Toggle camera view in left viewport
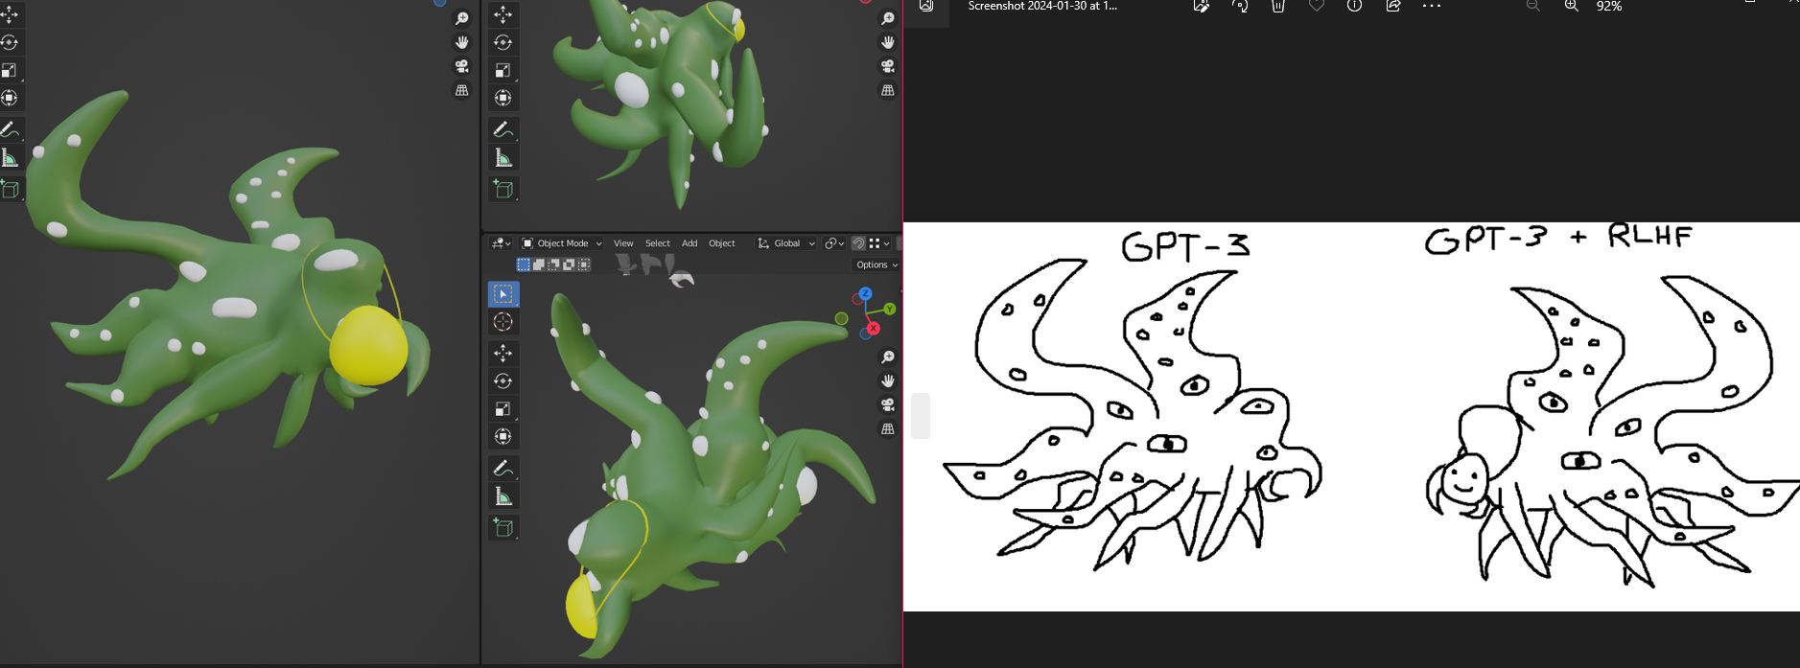This screenshot has height=668, width=1800. 462,66
